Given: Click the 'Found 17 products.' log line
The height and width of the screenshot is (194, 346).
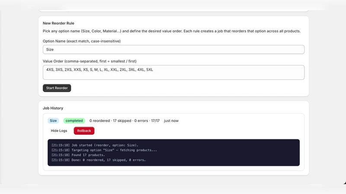Looking at the screenshot, I should pyautogui.click(x=78, y=155).
